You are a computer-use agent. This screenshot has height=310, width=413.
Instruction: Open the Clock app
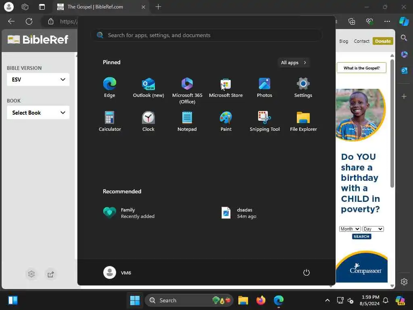pos(148,121)
